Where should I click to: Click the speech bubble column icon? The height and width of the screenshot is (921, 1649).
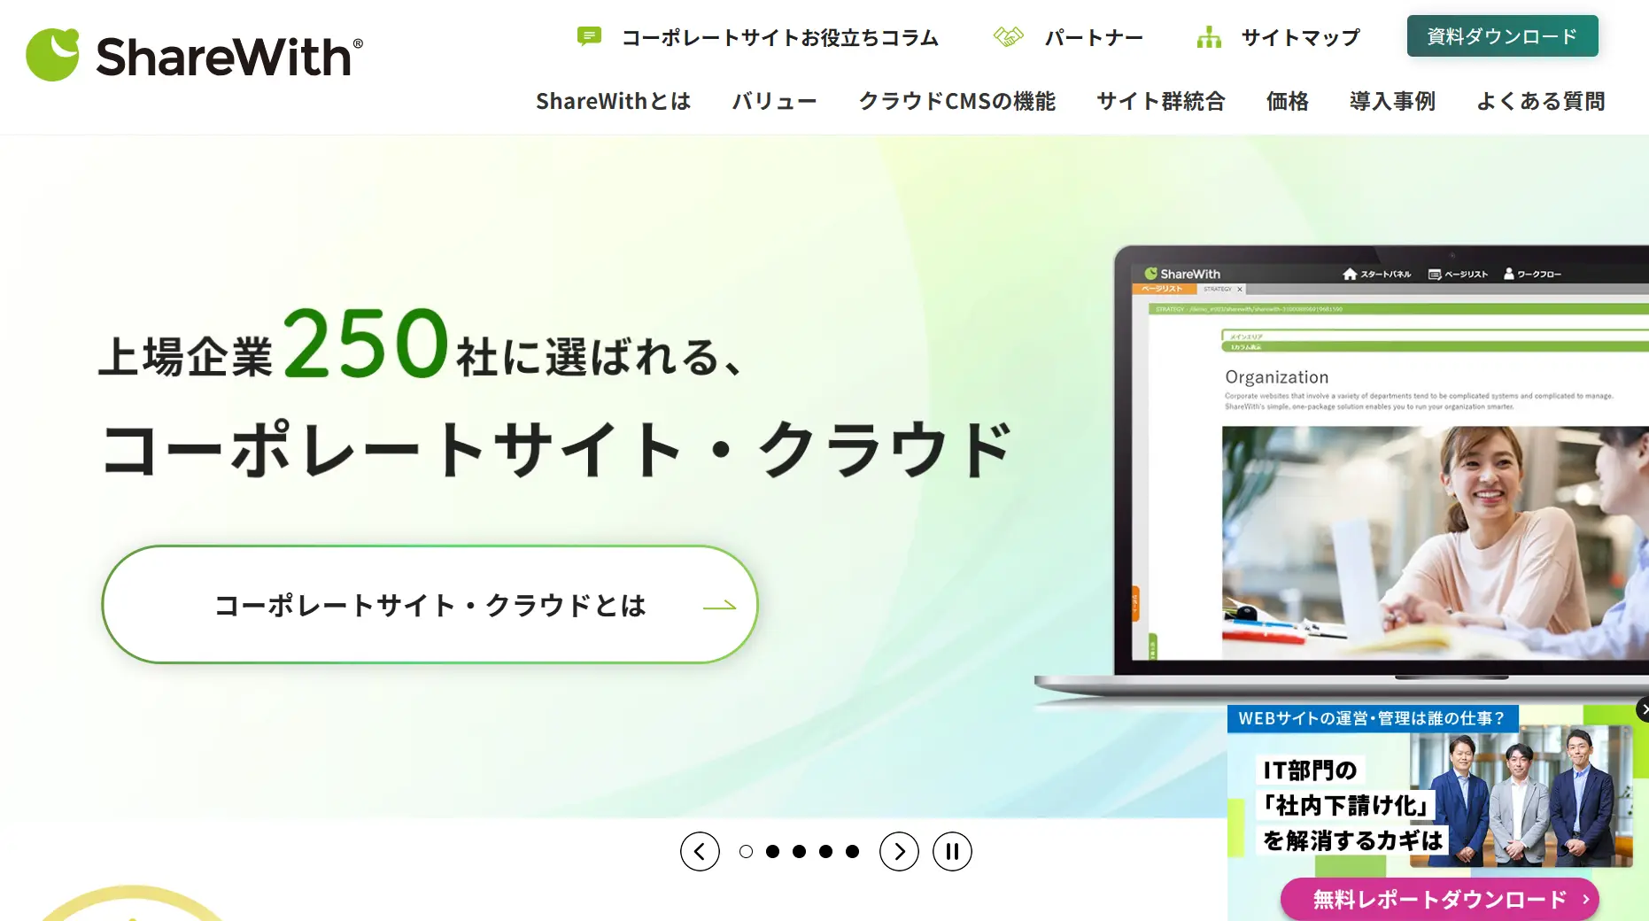589,36
